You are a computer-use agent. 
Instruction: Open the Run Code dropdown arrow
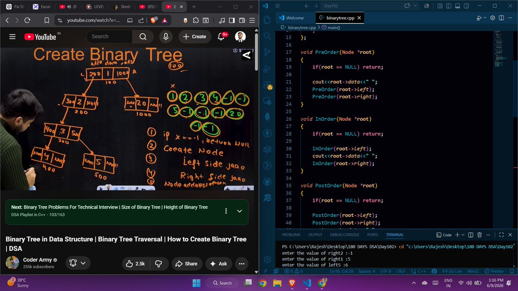pyautogui.click(x=485, y=18)
